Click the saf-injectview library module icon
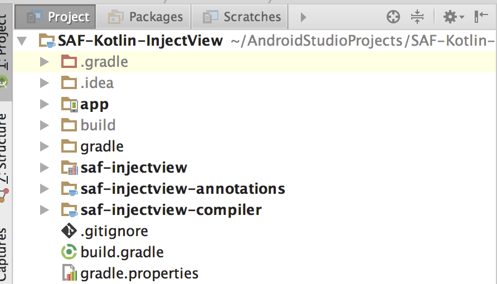Viewport: 497px width, 284px height. [x=69, y=168]
